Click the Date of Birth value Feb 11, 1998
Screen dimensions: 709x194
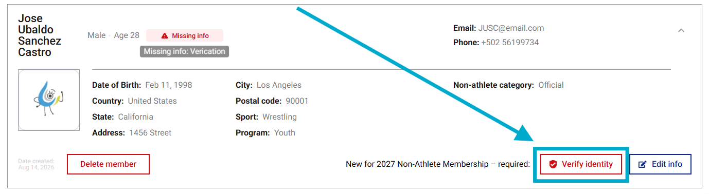(x=169, y=85)
